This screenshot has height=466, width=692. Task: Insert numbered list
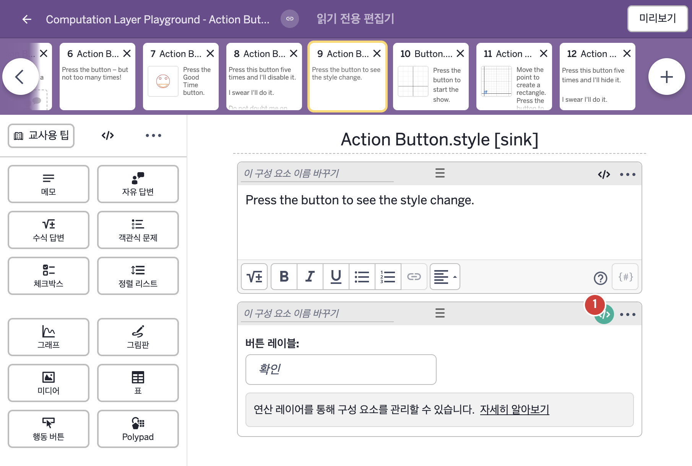tap(388, 277)
